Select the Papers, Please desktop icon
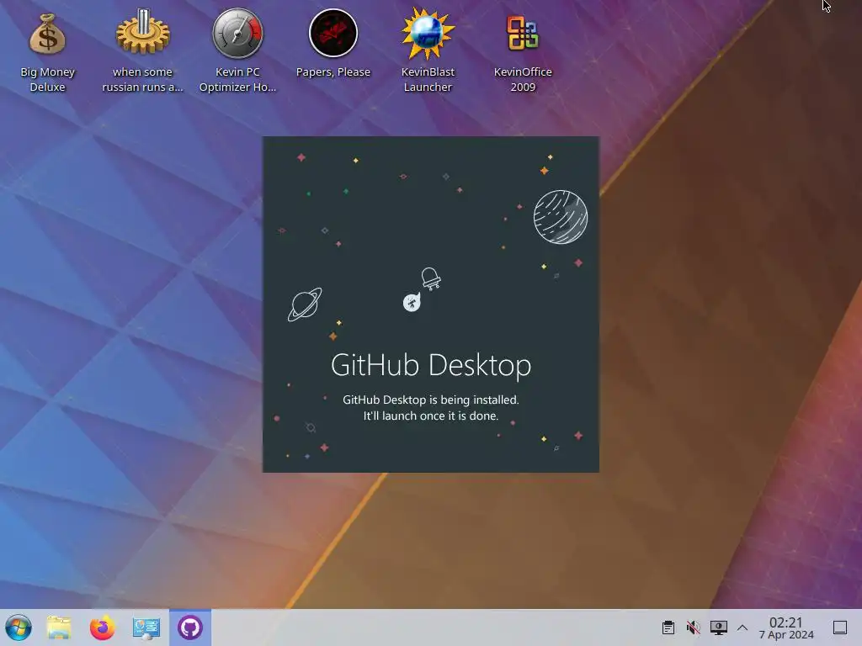 [333, 33]
